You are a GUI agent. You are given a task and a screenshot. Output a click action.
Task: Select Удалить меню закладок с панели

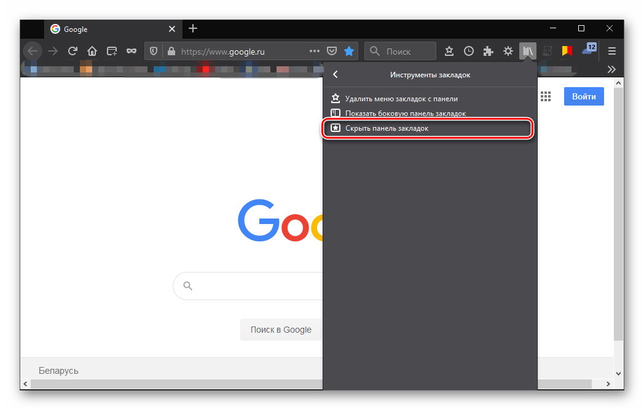pos(430,98)
